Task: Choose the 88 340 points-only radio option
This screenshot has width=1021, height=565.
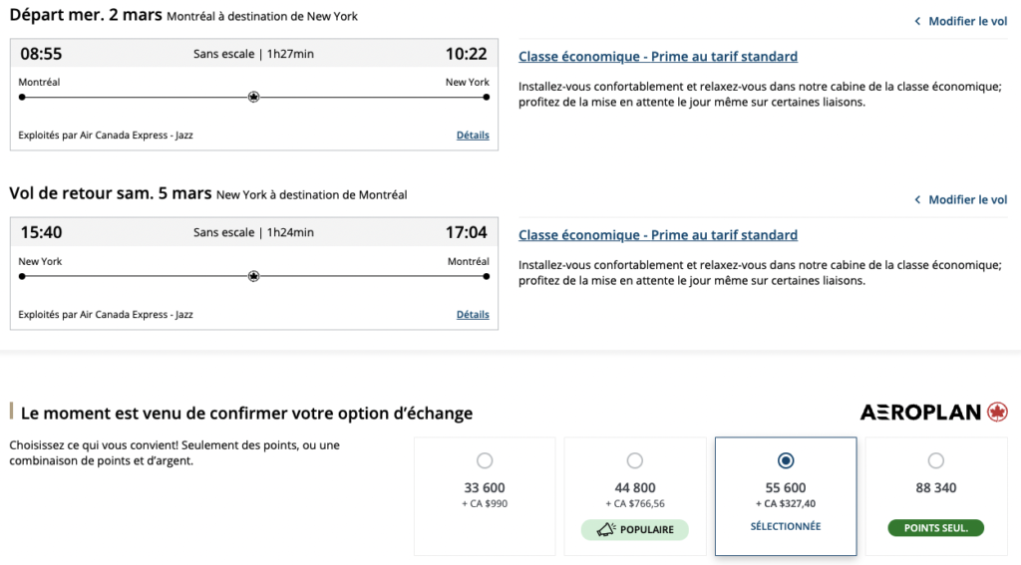Action: coord(935,460)
